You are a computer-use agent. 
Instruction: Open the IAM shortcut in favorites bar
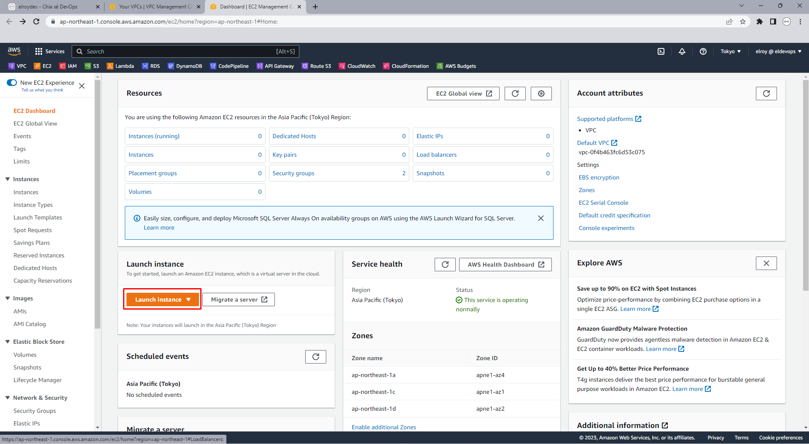coord(68,66)
